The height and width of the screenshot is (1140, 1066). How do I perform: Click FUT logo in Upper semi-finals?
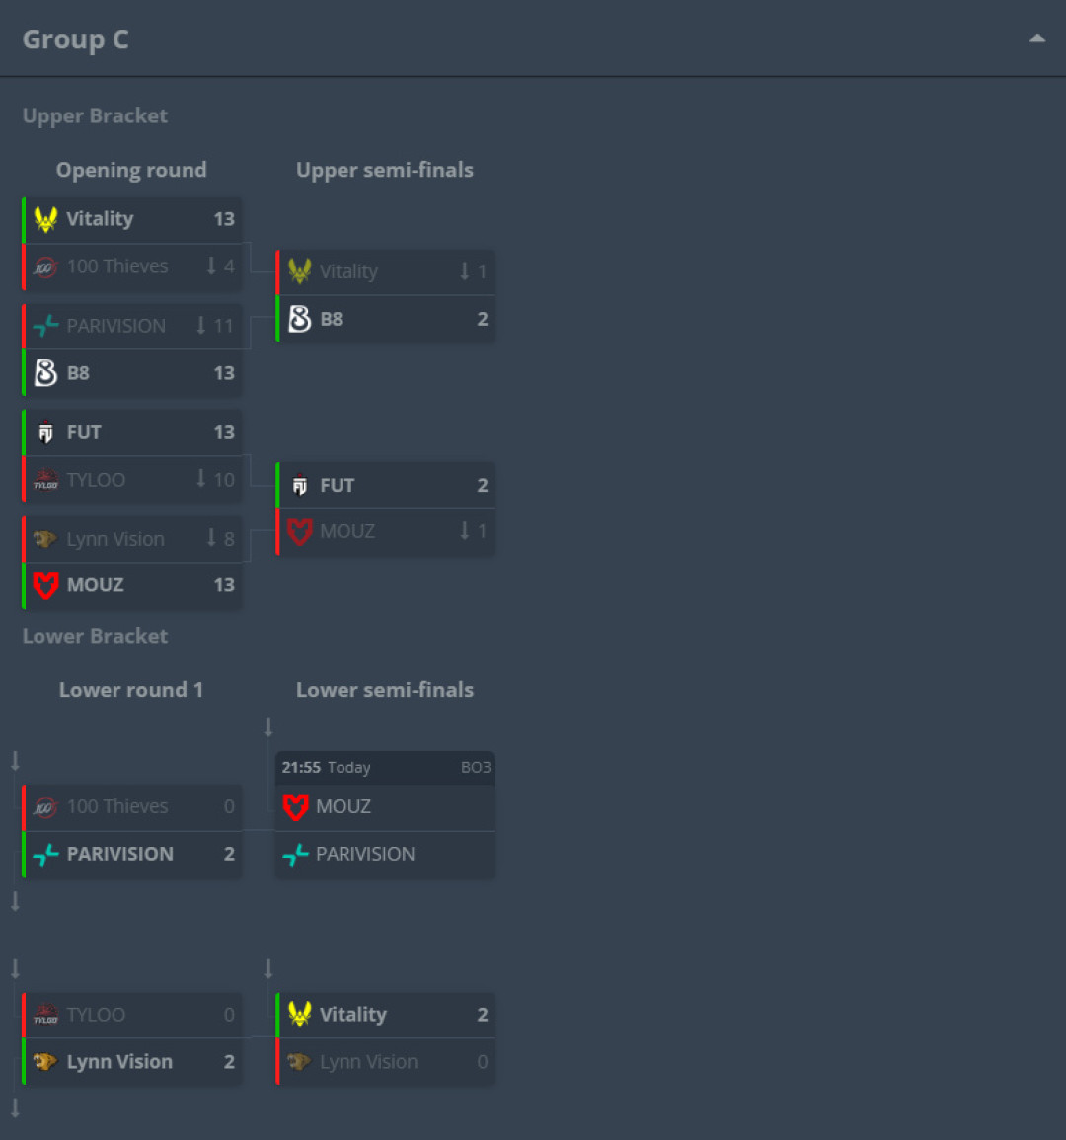(300, 485)
